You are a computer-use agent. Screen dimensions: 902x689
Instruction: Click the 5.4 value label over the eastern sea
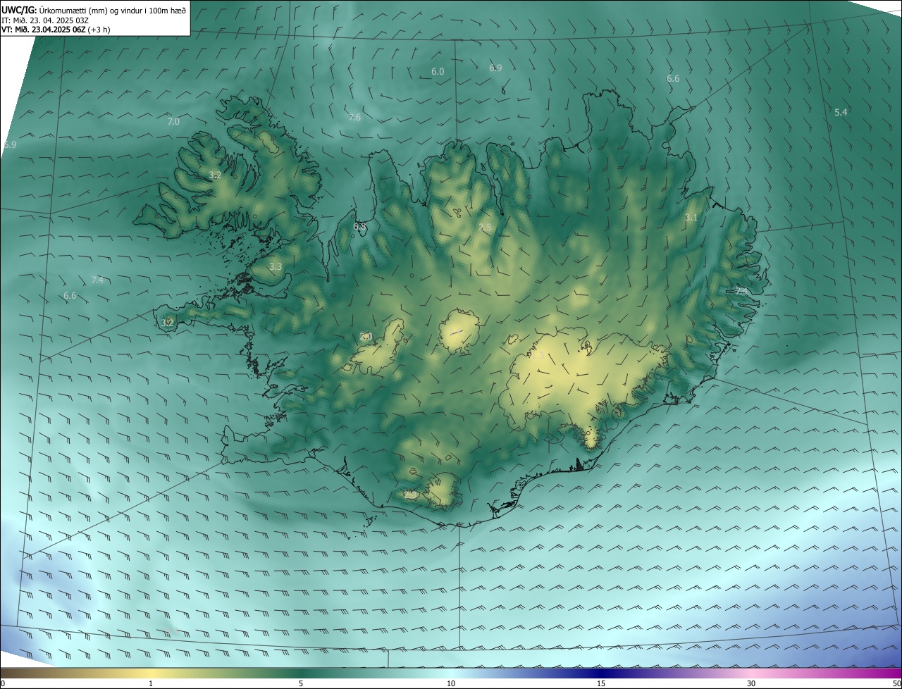(841, 113)
